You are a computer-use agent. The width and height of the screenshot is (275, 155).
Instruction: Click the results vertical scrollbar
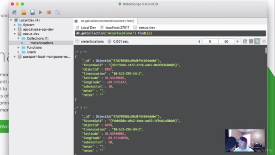click(266, 50)
